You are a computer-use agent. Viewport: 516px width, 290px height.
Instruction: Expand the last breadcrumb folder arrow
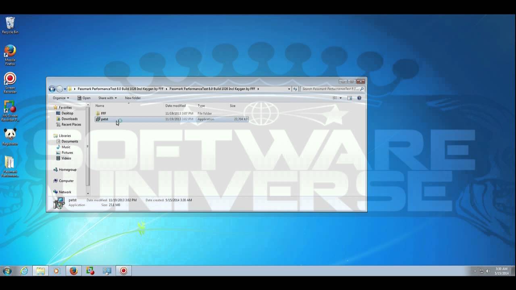258,89
